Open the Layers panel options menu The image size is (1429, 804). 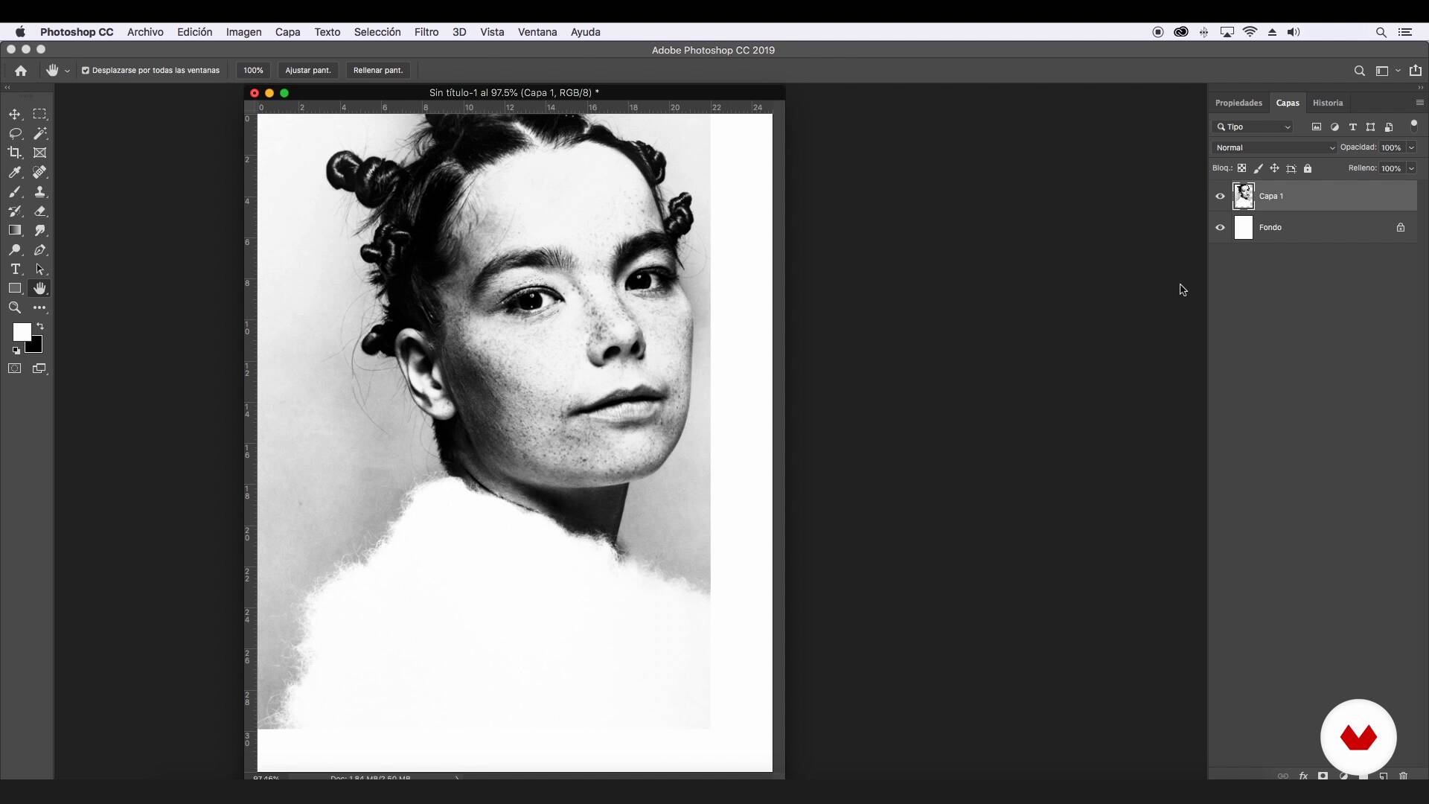pos(1419,103)
